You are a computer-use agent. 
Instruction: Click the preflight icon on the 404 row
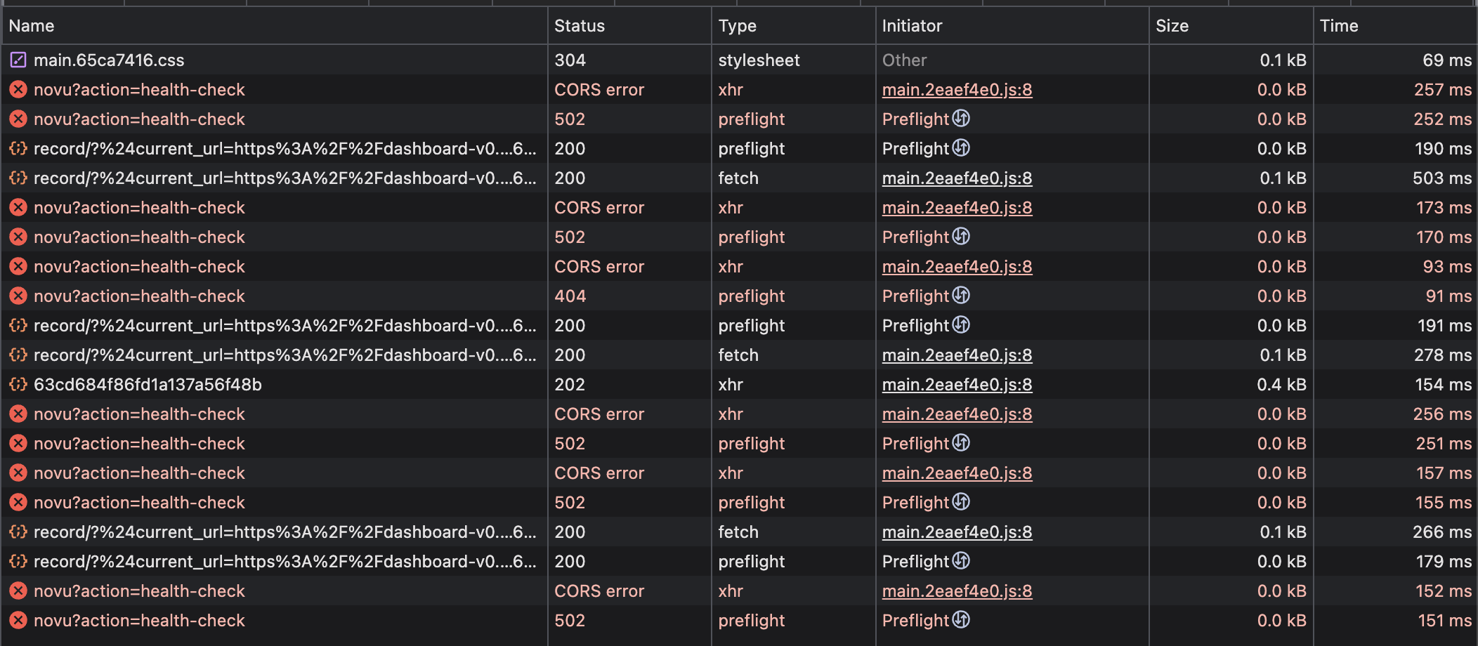961,296
